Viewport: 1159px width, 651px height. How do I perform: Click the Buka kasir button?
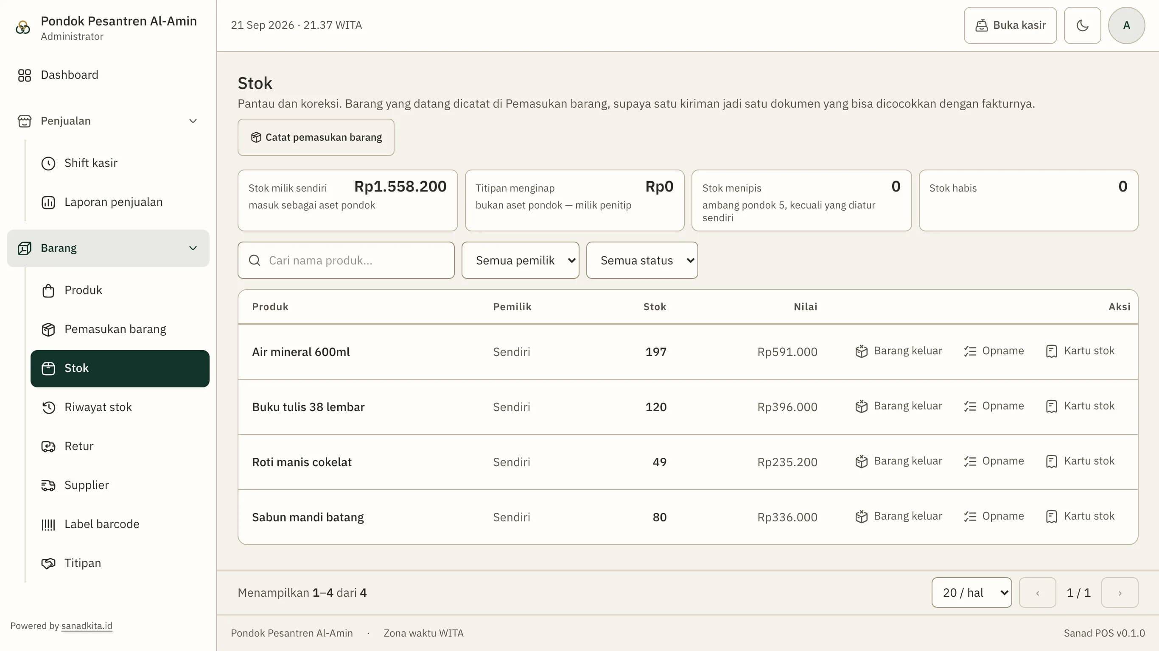(1010, 25)
